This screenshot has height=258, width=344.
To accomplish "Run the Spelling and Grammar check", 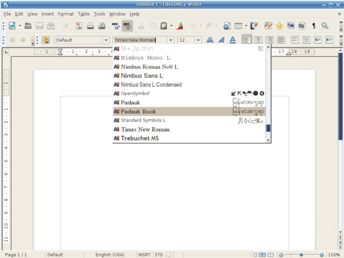I will pyautogui.click(x=116, y=26).
